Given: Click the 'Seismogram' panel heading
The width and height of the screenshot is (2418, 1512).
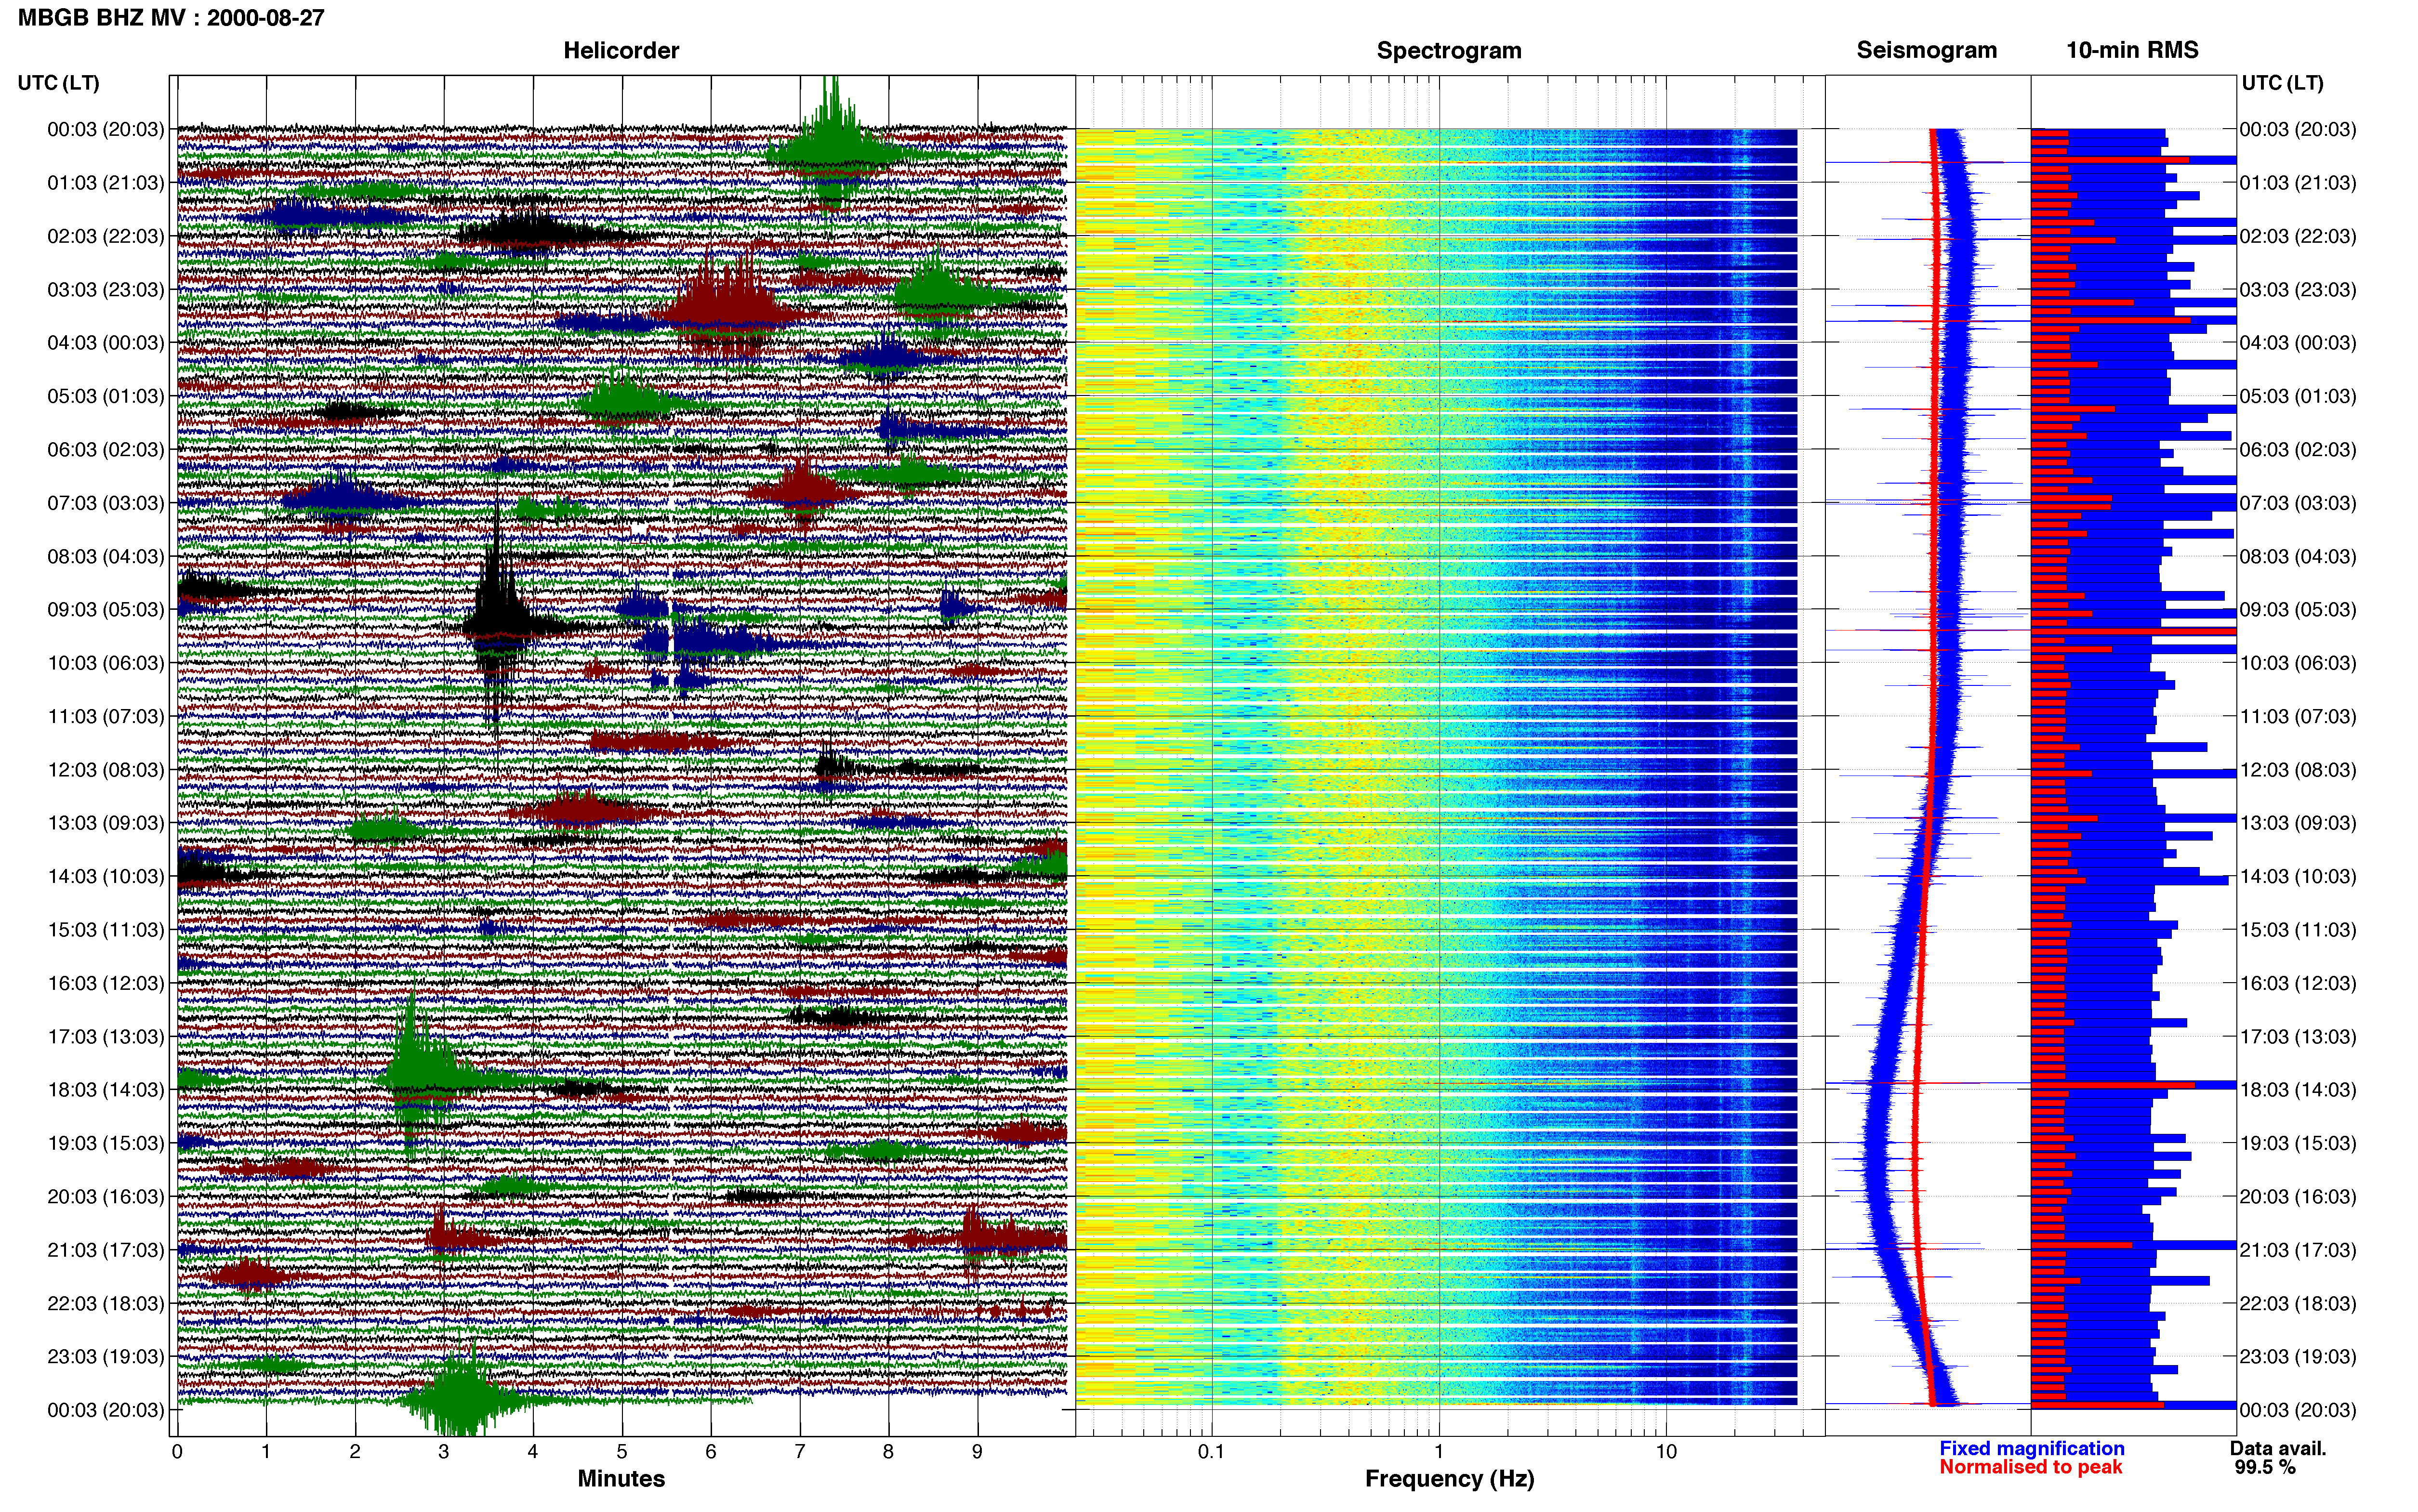Looking at the screenshot, I should coord(1926,50).
